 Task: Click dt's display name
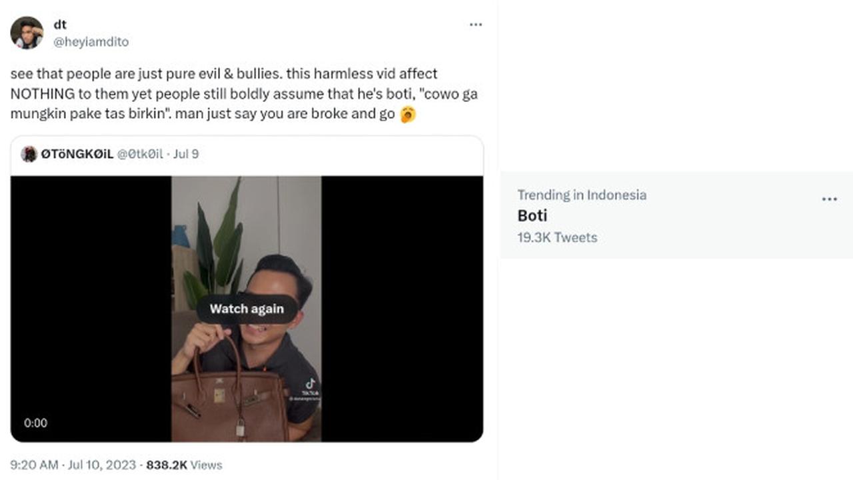(x=60, y=24)
